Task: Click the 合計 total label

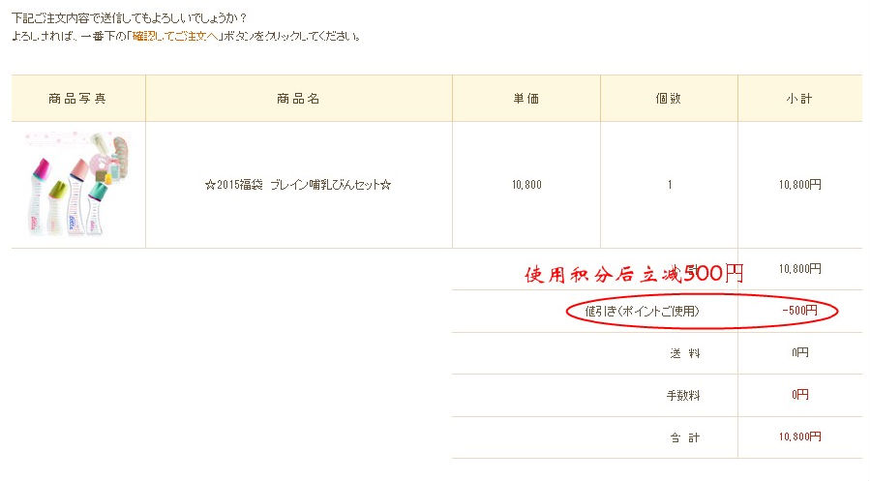Action: click(x=684, y=437)
